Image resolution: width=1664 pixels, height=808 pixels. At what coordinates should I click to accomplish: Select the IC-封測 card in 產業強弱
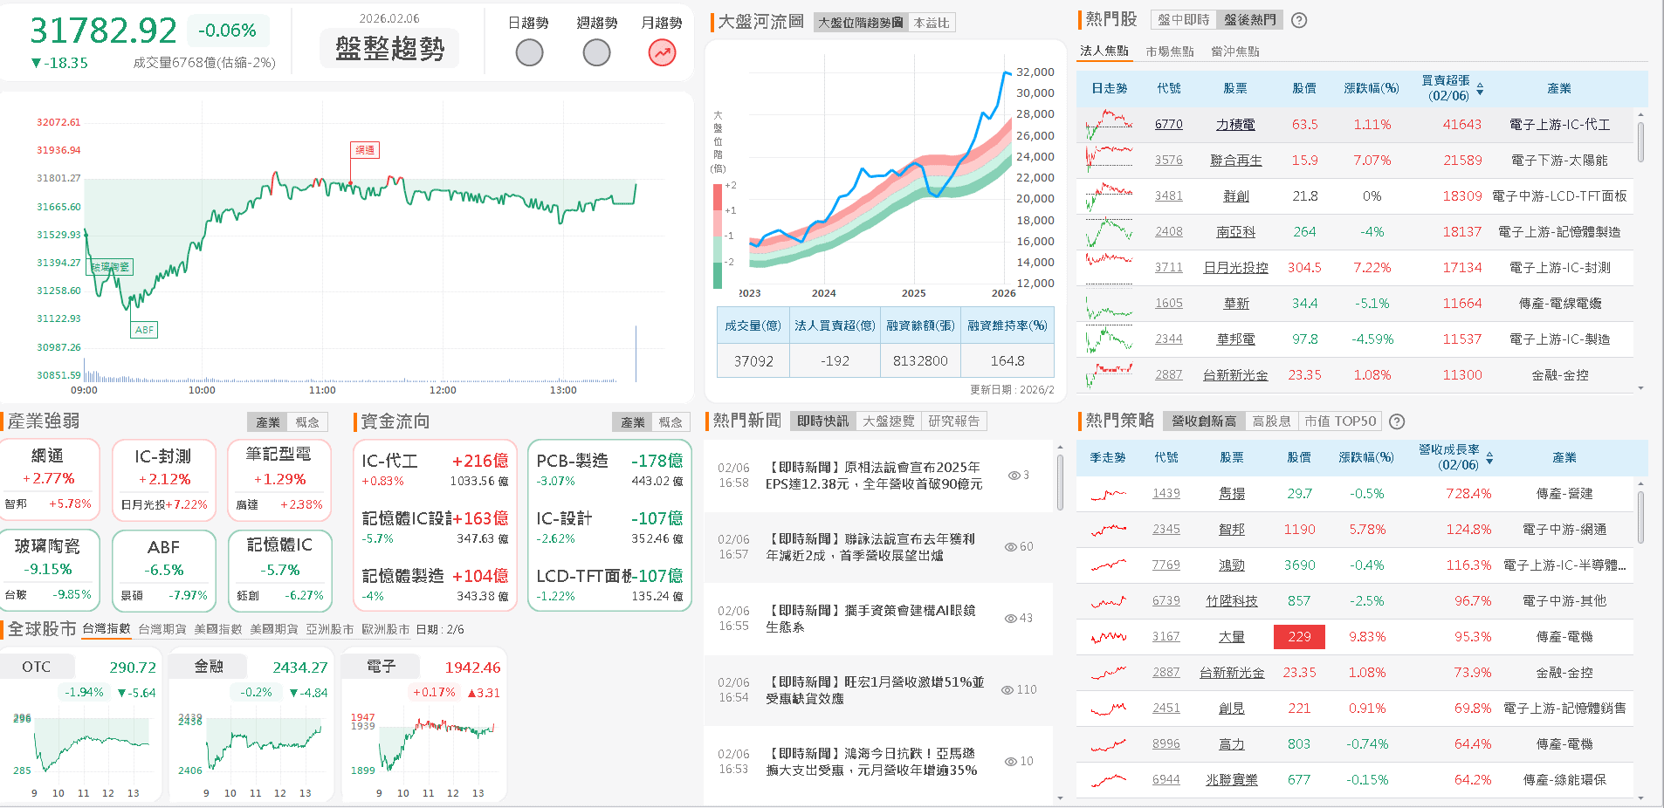pos(164,479)
